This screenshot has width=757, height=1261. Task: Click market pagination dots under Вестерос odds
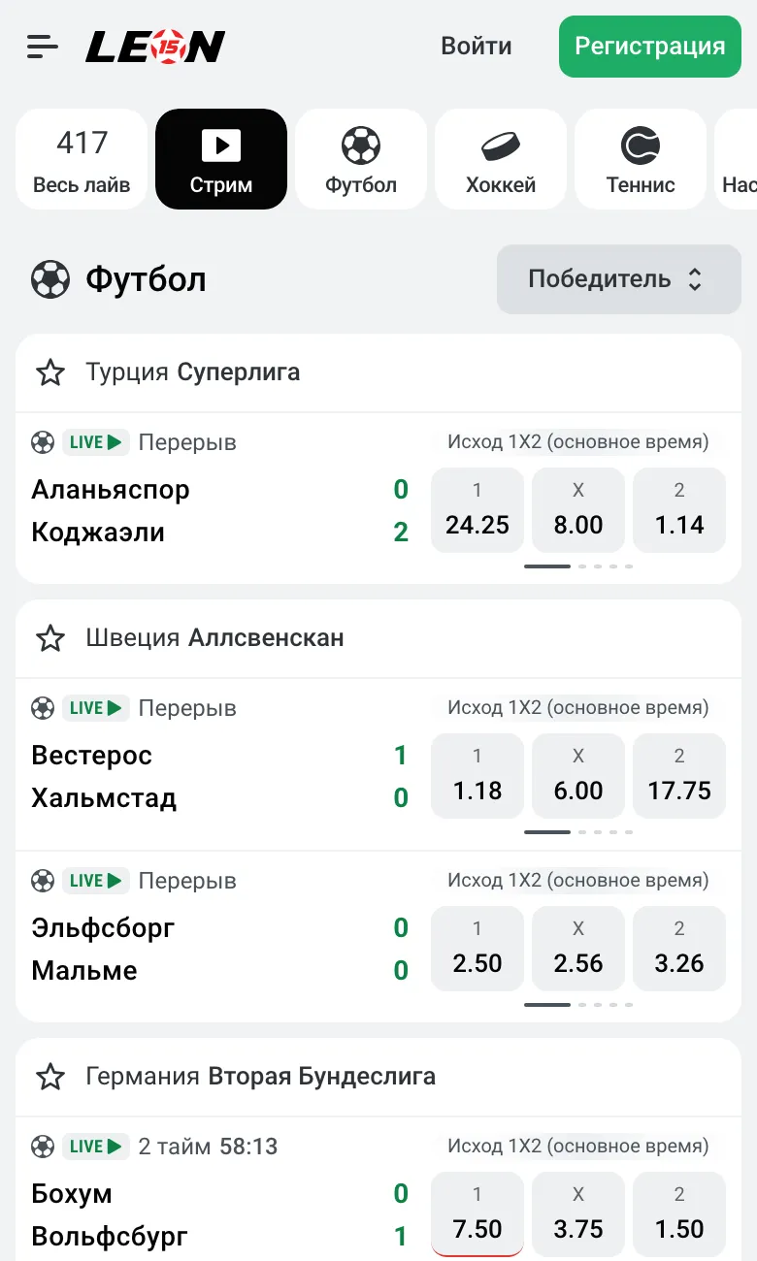[578, 832]
